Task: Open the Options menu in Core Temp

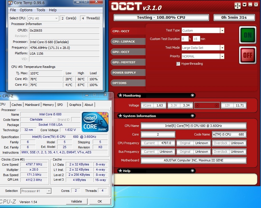Action: pos(26,10)
